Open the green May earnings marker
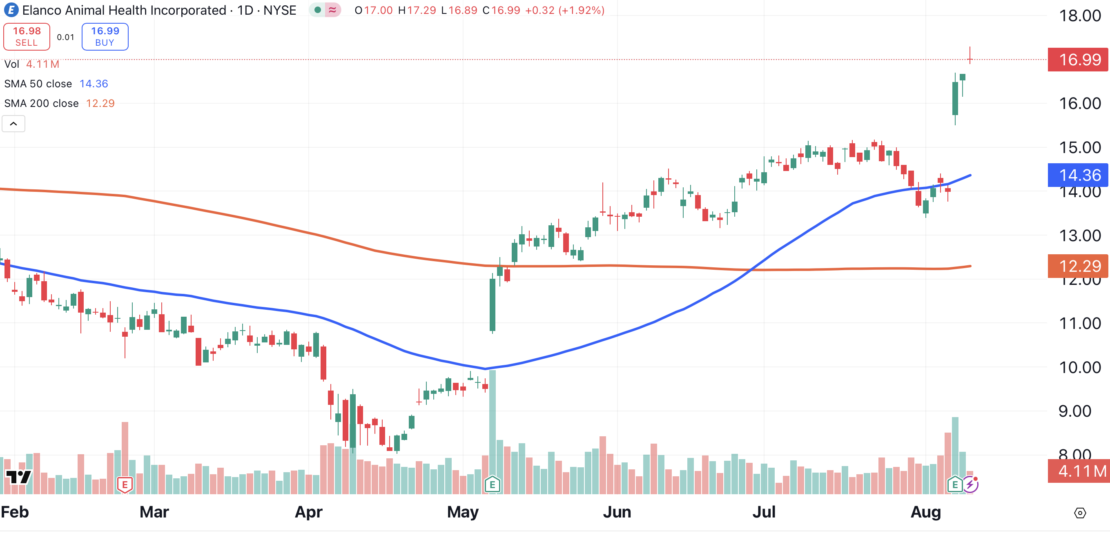The image size is (1110, 533). click(x=492, y=485)
